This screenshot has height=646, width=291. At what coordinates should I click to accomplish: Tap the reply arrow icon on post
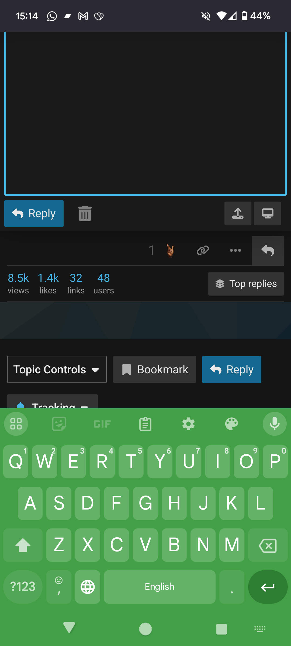click(x=268, y=251)
